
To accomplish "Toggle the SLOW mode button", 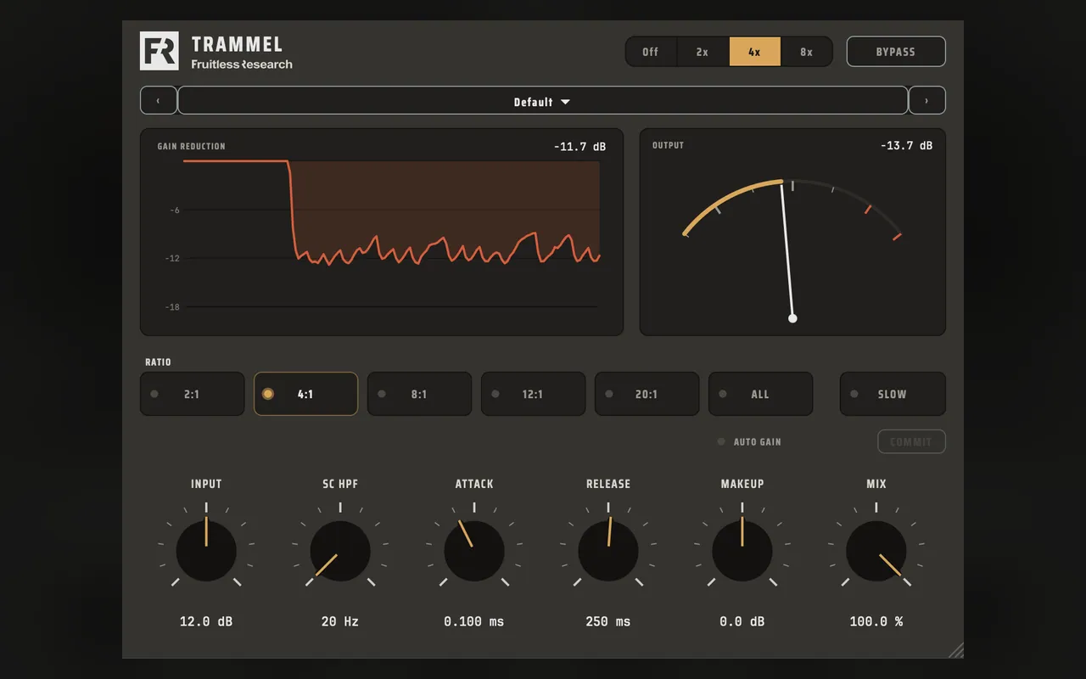I will (893, 394).
